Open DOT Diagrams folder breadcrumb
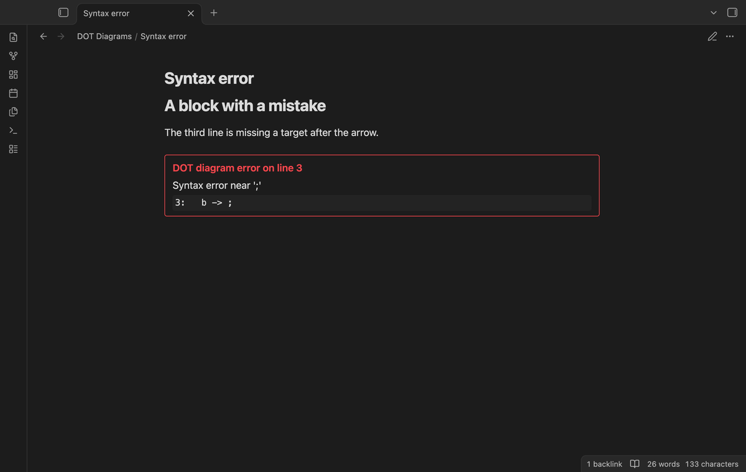The width and height of the screenshot is (746, 472). pyautogui.click(x=104, y=37)
